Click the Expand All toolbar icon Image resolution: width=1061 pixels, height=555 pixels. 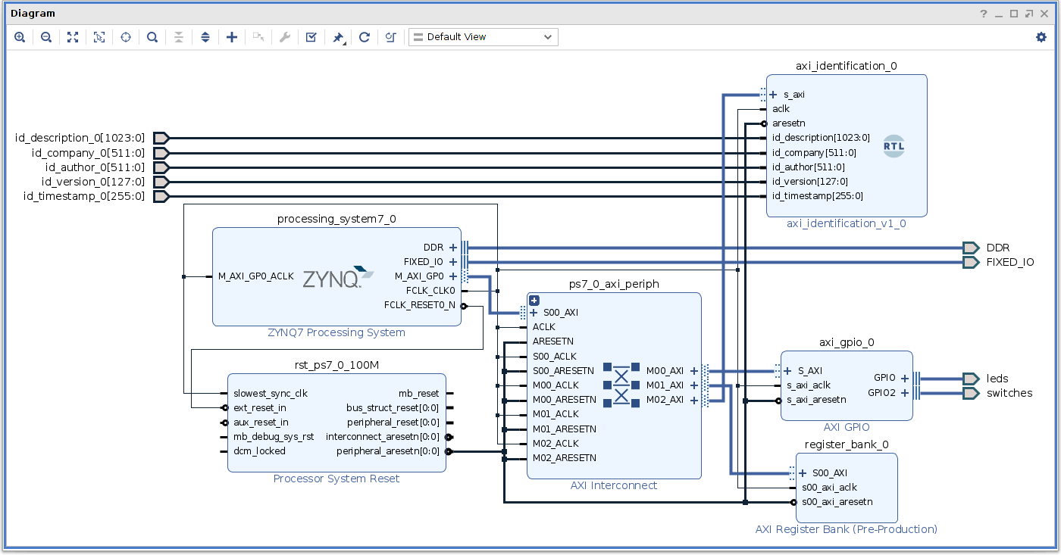pyautogui.click(x=205, y=37)
